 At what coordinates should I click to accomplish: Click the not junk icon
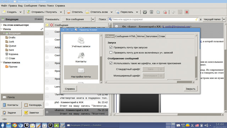tap(165, 12)
